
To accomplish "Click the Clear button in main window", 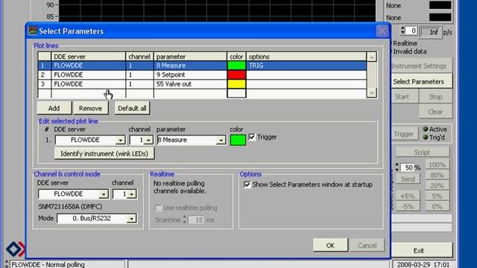I will [435, 112].
